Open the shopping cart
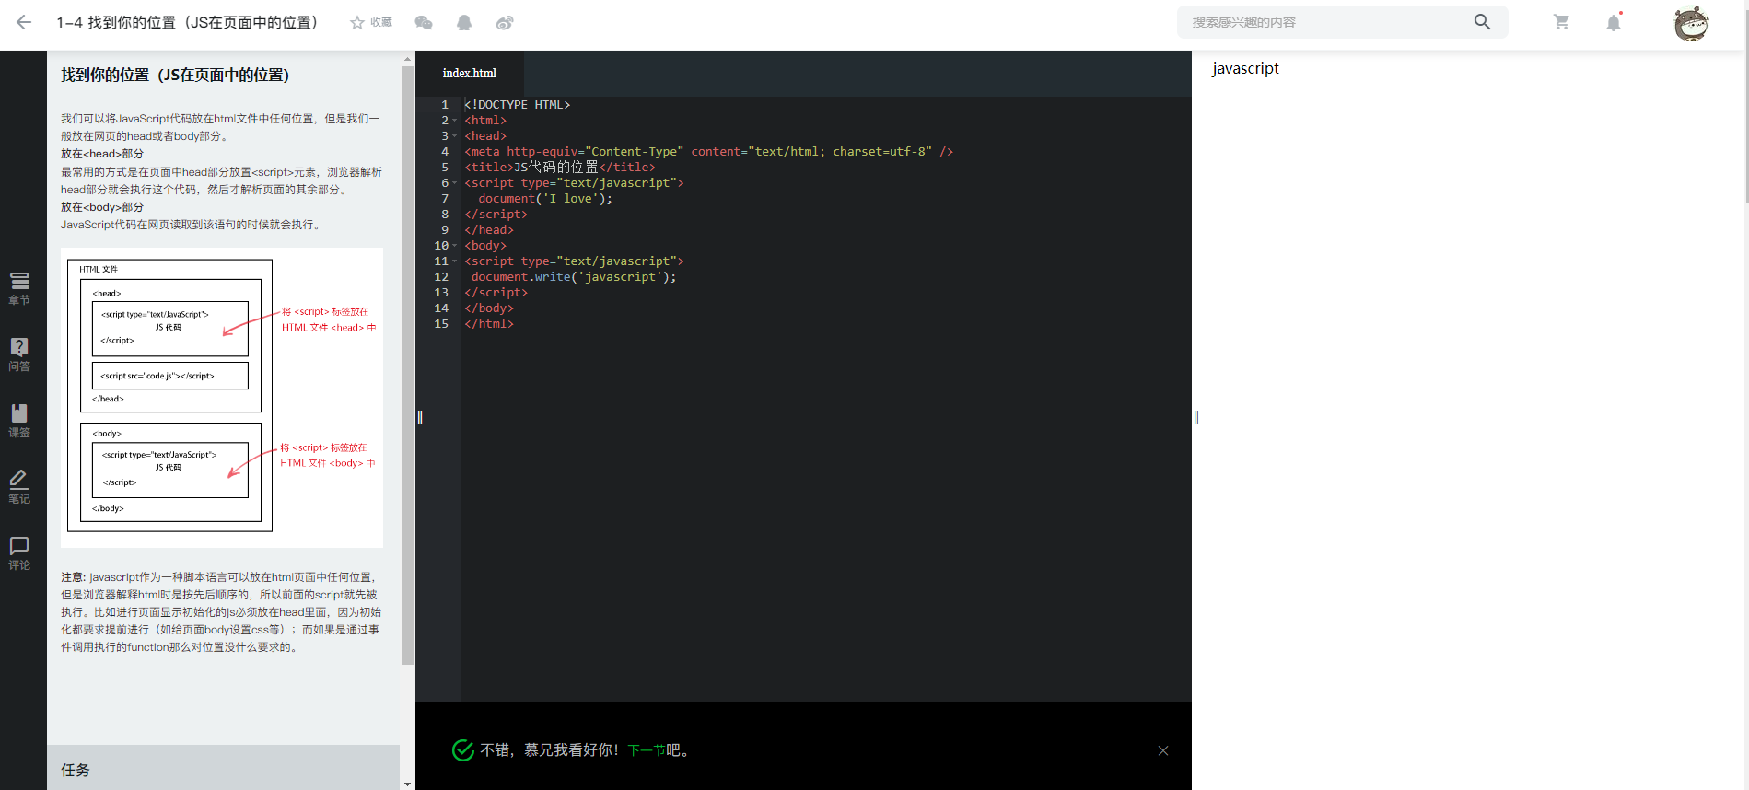1749x790 pixels. click(x=1561, y=22)
